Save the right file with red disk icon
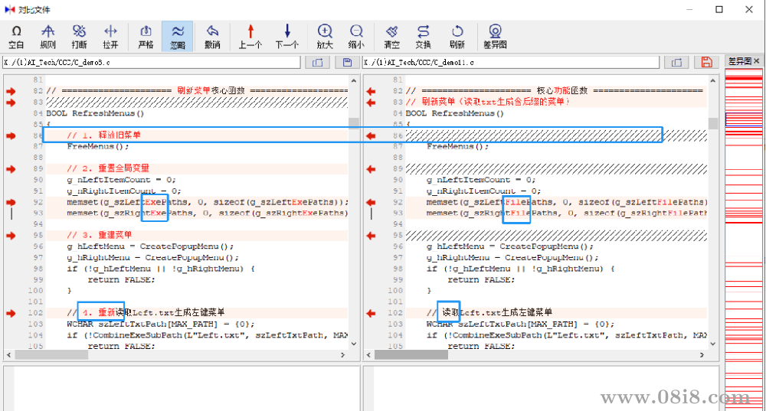This screenshot has width=766, height=411. tap(707, 62)
